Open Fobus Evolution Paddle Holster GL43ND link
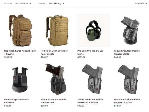The image size is (149, 112). point(127,101)
